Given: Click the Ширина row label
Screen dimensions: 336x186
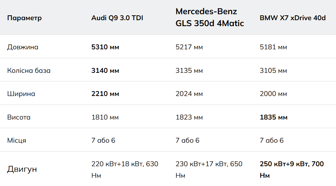Looking at the screenshot, I should pos(21,94).
